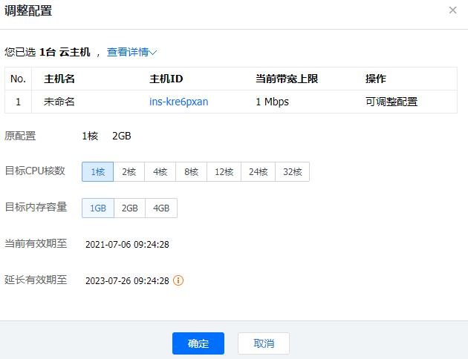Click the info icon beside extended expiry date

178,280
